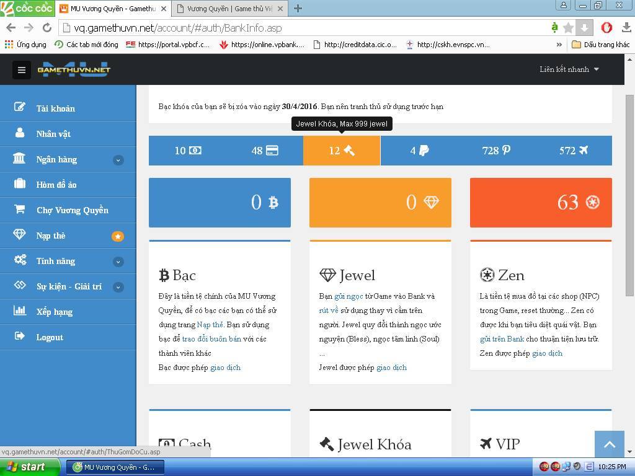Follow the Nạp thẻ link in Bạc description
Image resolution: width=635 pixels, height=476 pixels.
point(210,325)
